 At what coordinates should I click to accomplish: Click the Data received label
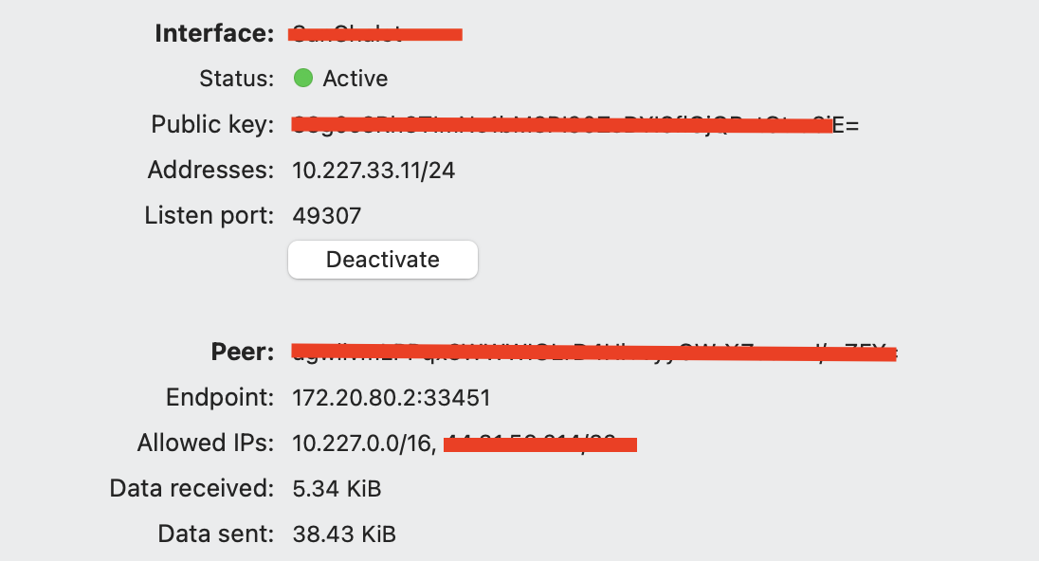click(191, 488)
